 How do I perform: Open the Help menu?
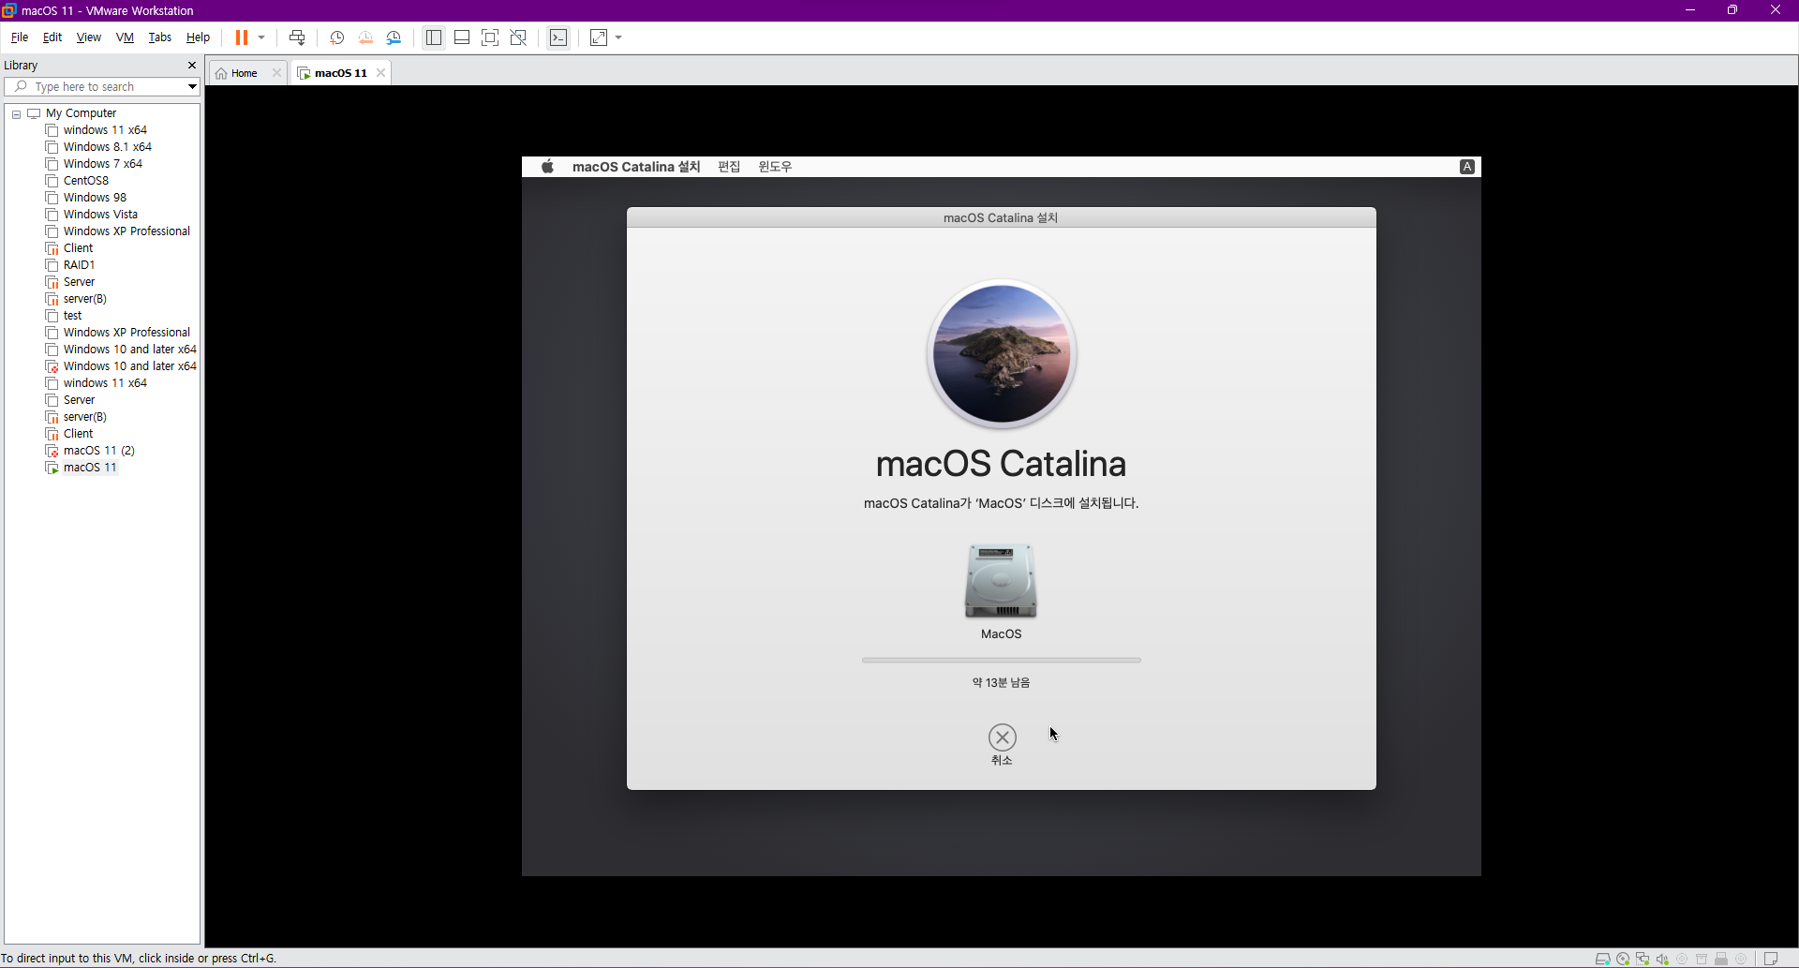(x=198, y=37)
